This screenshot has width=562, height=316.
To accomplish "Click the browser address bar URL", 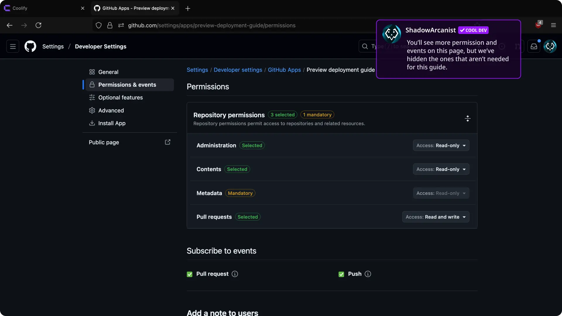I will click(211, 25).
